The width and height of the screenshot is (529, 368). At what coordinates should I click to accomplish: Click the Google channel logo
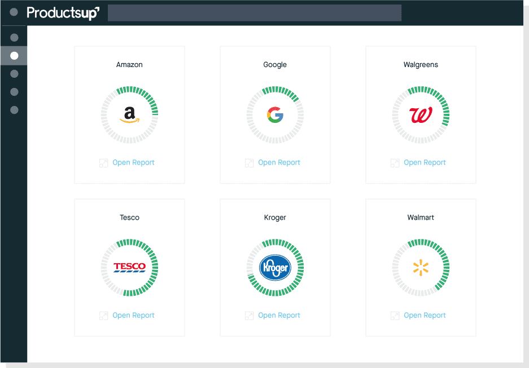(x=275, y=115)
